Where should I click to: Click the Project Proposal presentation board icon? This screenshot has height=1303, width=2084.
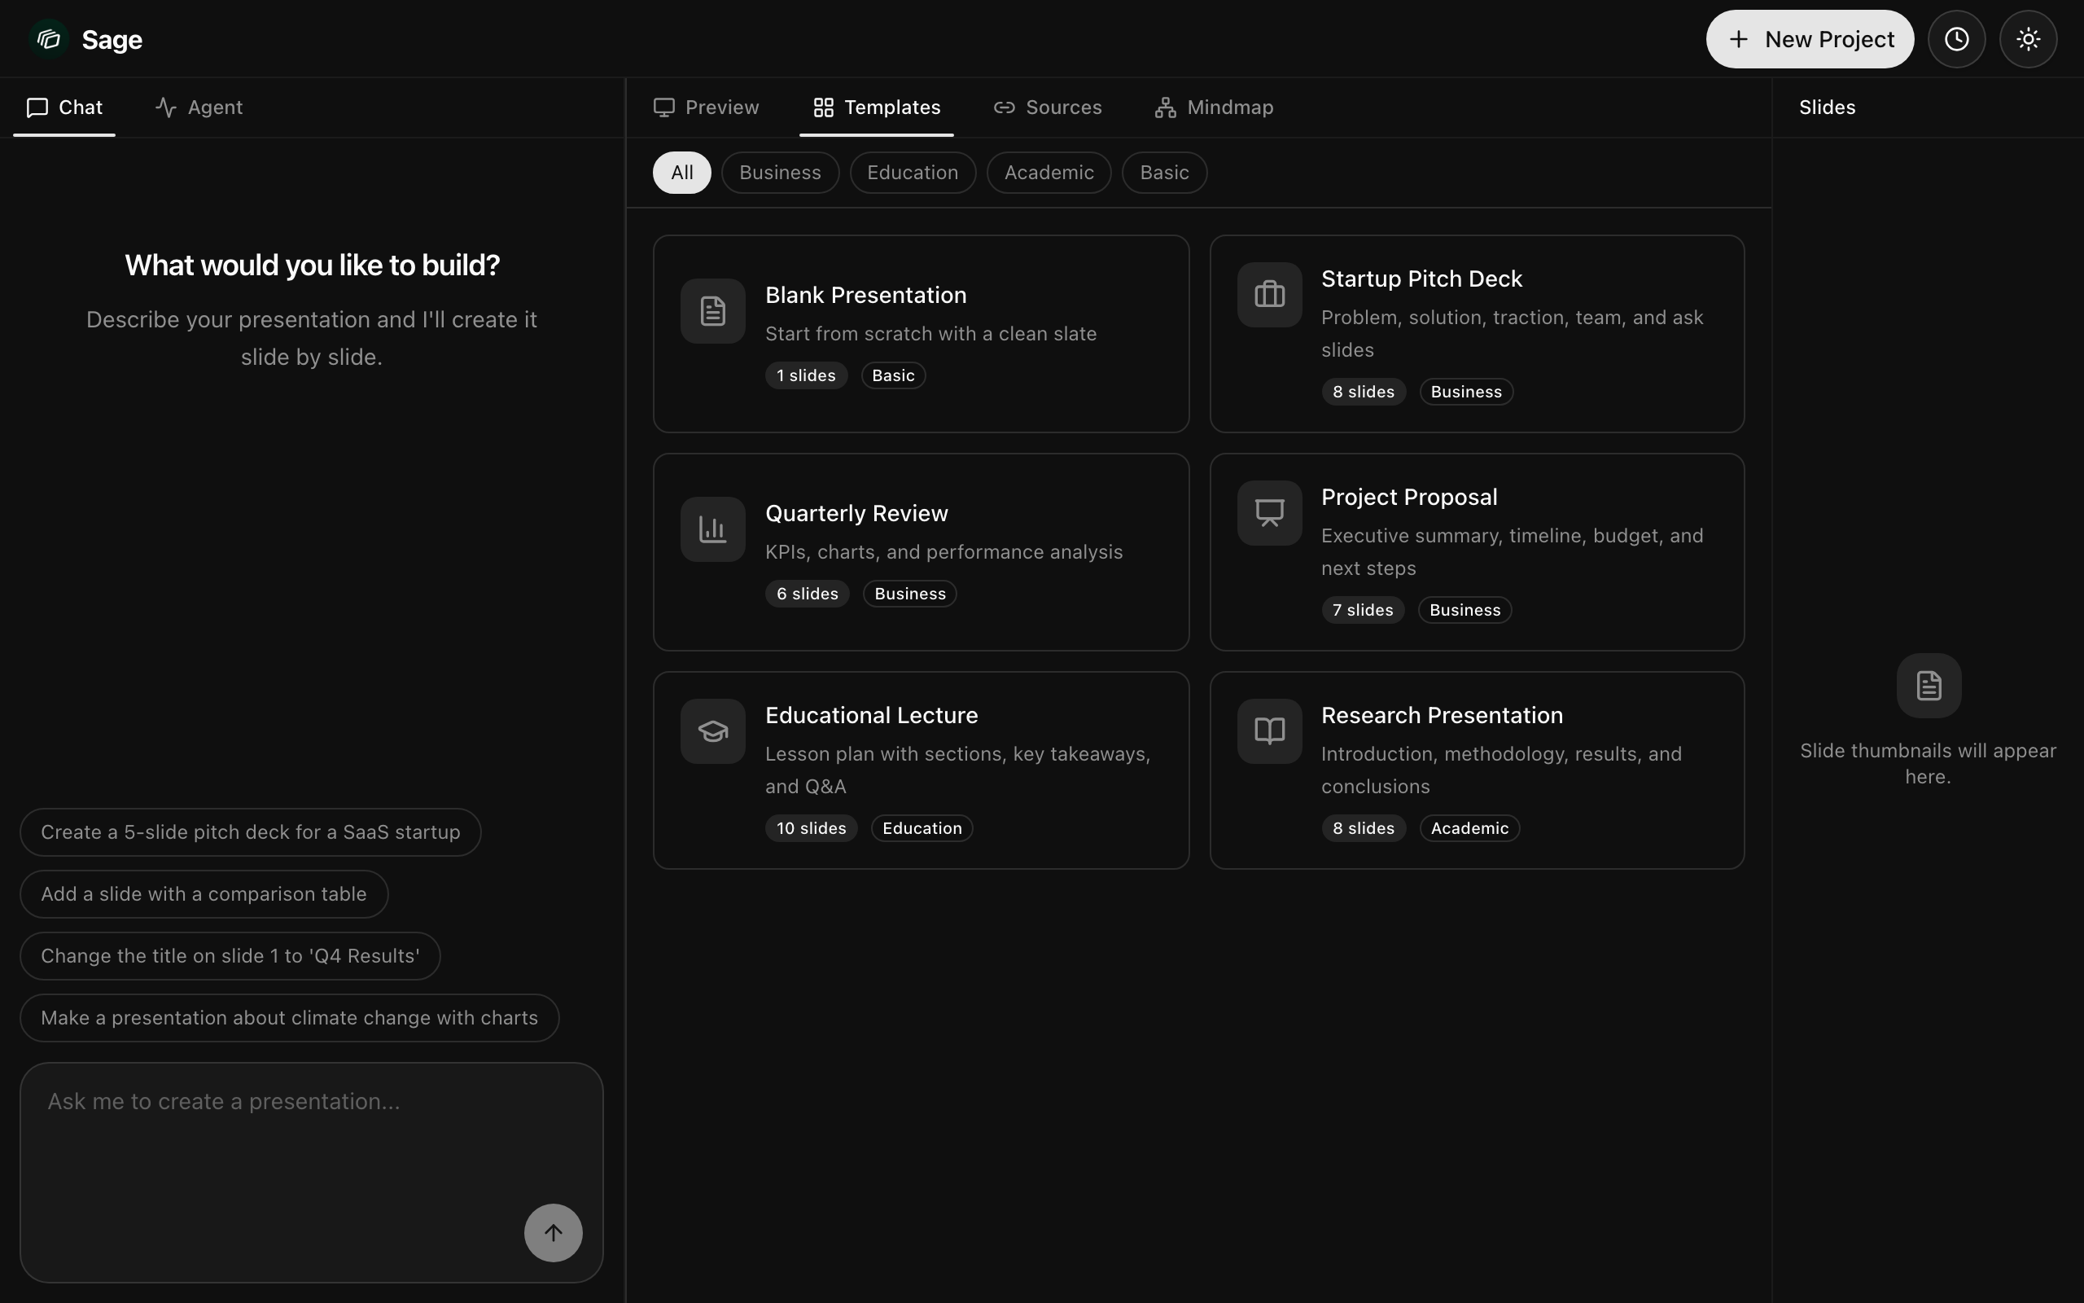tap(1269, 513)
